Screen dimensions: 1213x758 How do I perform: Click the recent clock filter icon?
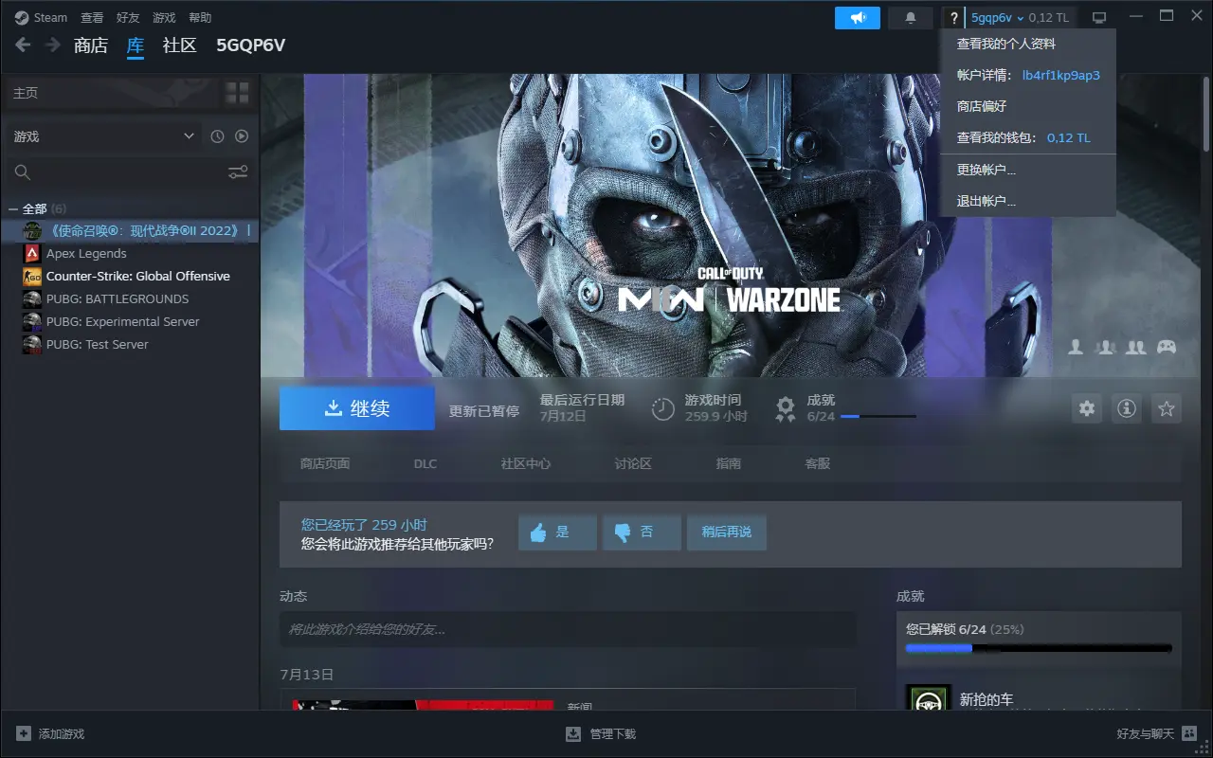point(217,136)
